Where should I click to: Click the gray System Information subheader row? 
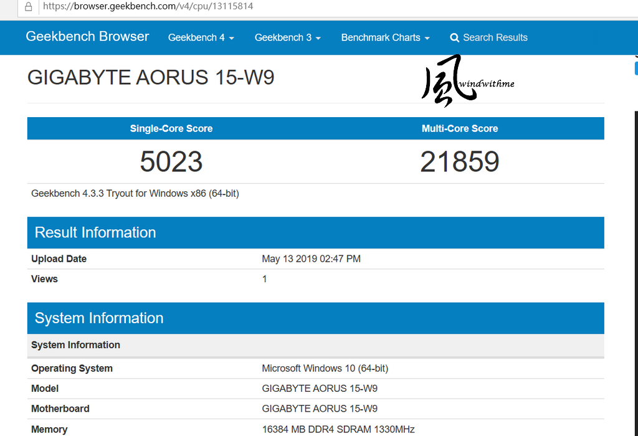point(316,345)
